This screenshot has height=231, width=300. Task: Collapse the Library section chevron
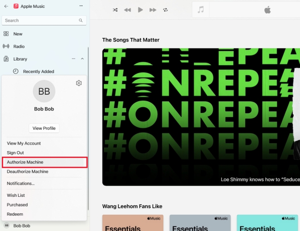point(82,59)
